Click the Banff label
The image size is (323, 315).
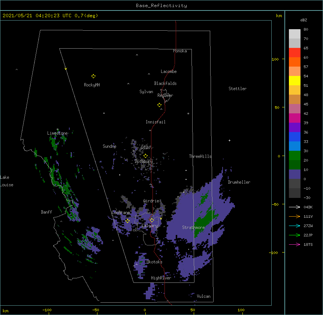click(46, 212)
